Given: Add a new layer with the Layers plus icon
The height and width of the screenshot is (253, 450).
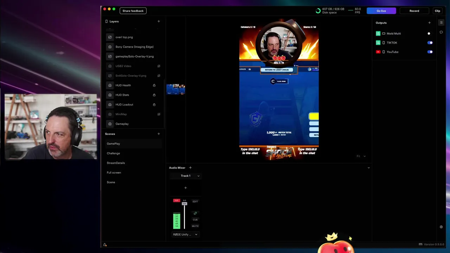Looking at the screenshot, I should click(159, 21).
